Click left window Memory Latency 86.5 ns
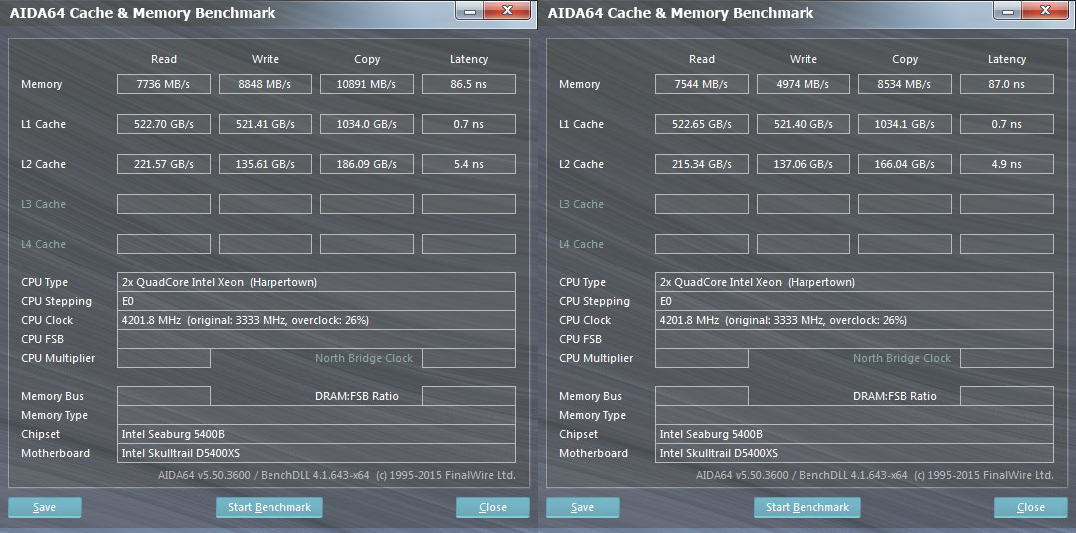The width and height of the screenshot is (1076, 533). (x=469, y=84)
